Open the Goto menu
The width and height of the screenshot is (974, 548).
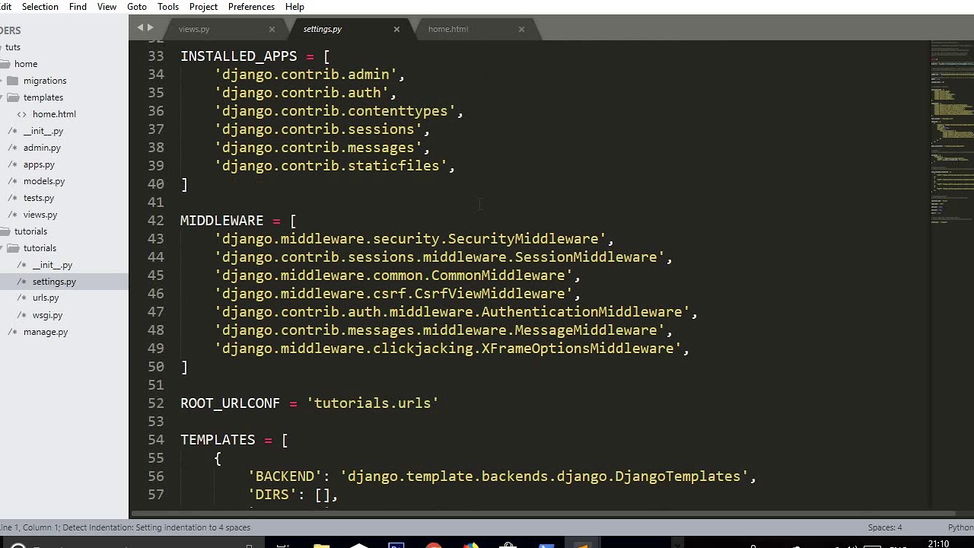(x=137, y=7)
